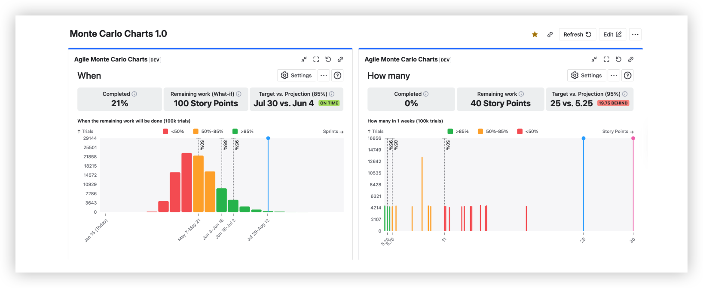This screenshot has height=288, width=703.
Task: Star the Monte Carlo Charts dashboard
Action: [x=535, y=34]
